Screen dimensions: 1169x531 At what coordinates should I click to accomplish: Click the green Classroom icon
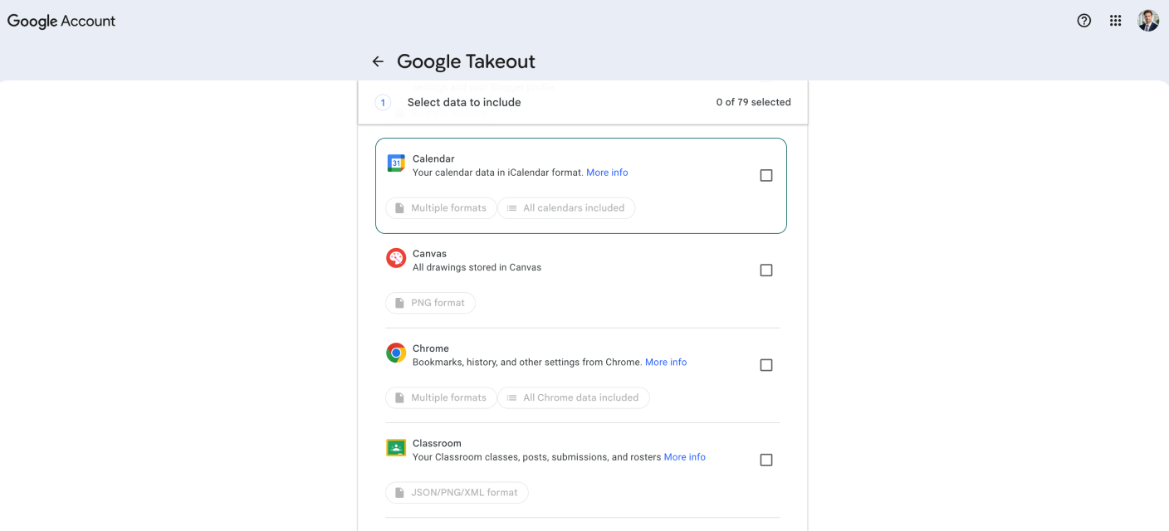tap(396, 448)
